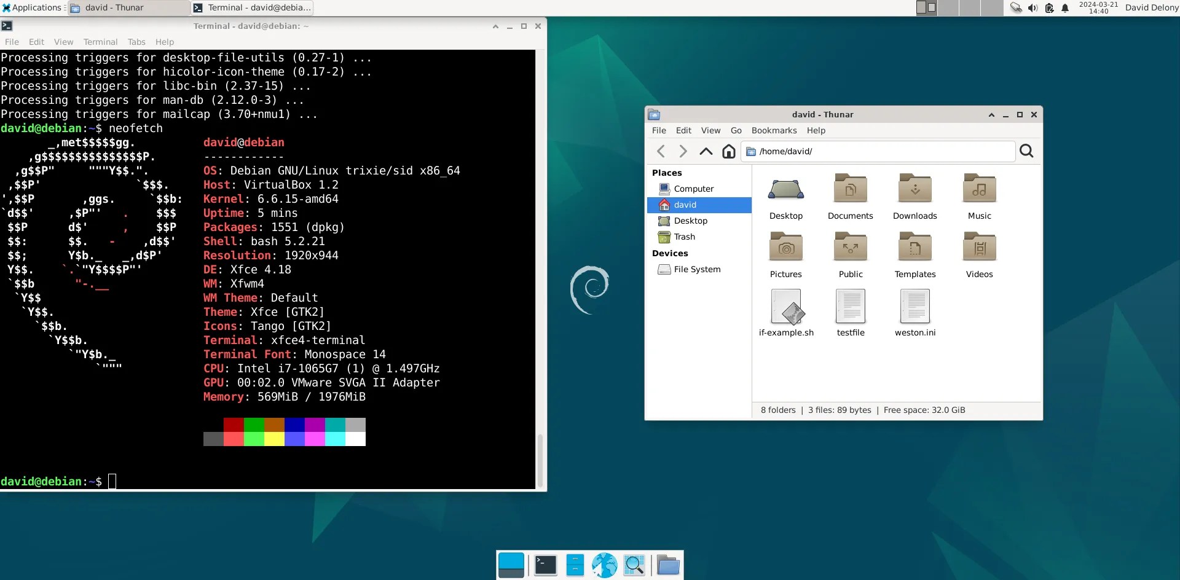
Task: Launch web browser from the dock
Action: tap(604, 565)
